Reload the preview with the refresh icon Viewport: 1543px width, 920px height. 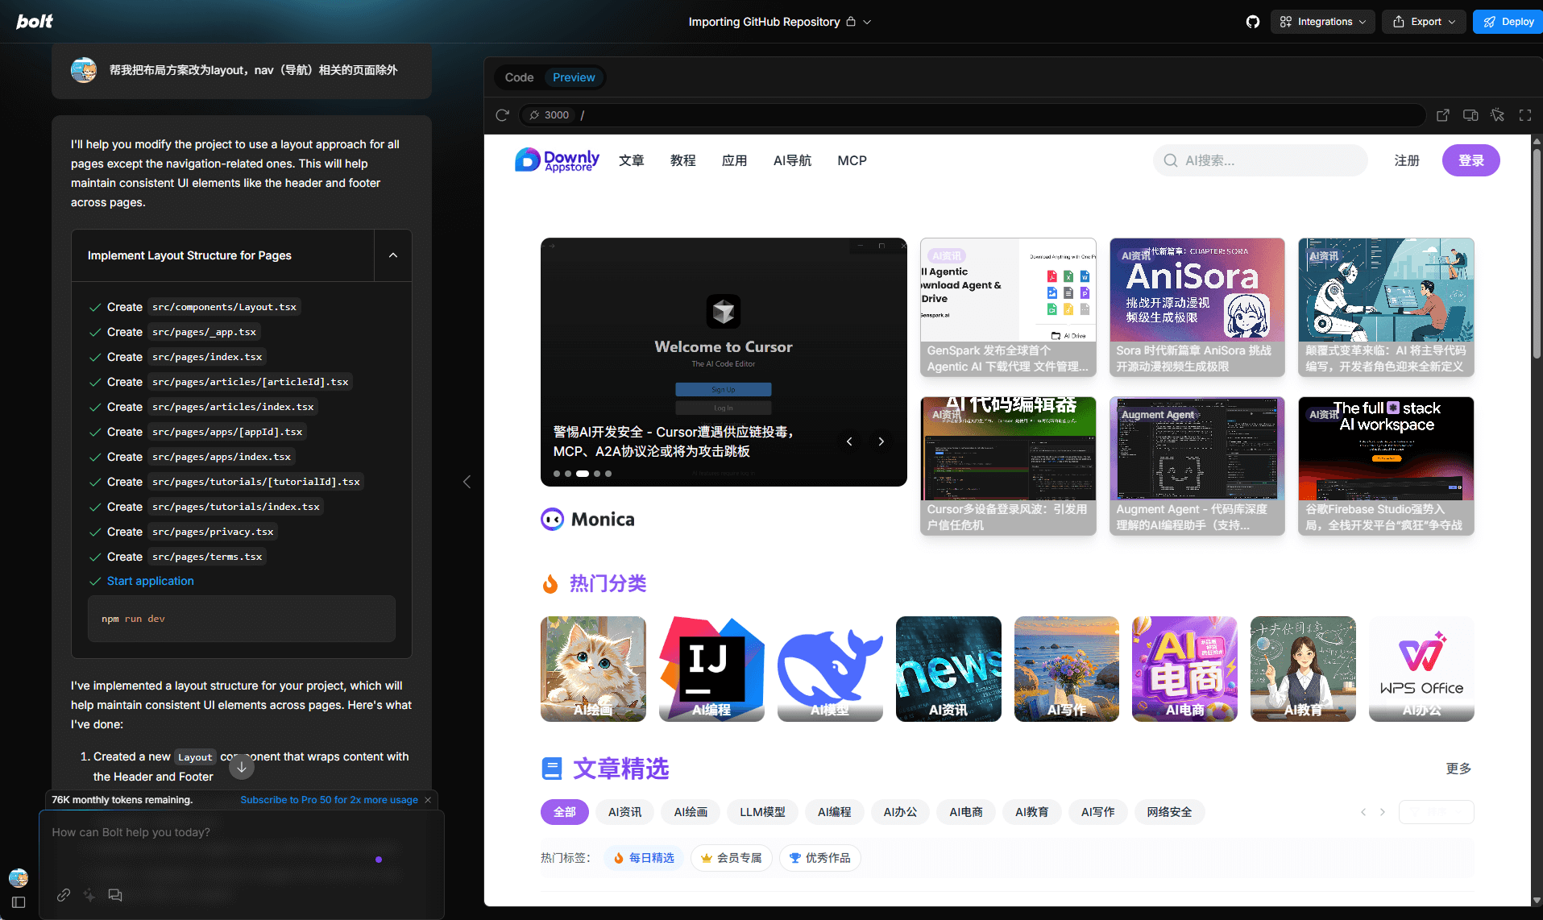pyautogui.click(x=502, y=115)
